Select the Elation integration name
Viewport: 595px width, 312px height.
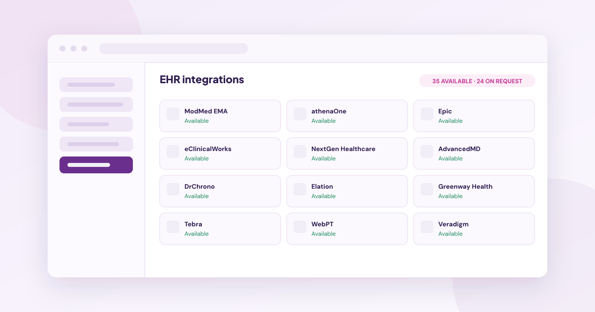tap(322, 187)
